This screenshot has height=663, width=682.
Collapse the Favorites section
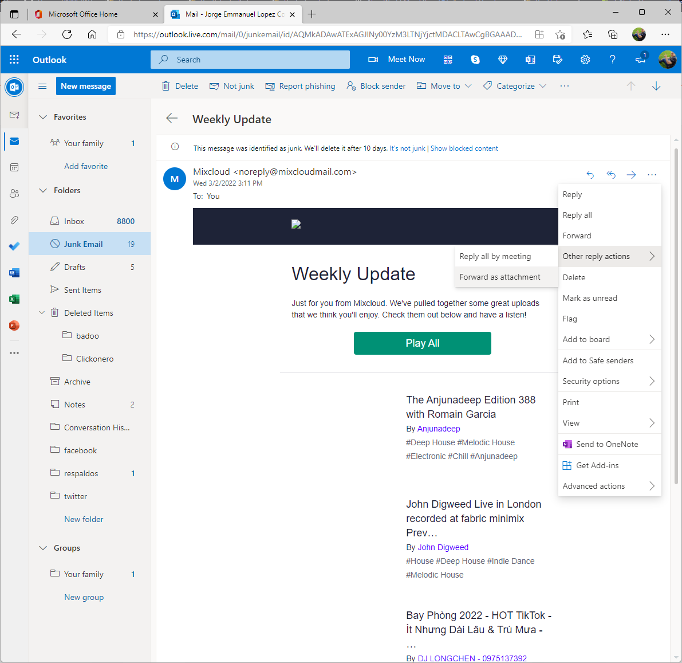(42, 117)
